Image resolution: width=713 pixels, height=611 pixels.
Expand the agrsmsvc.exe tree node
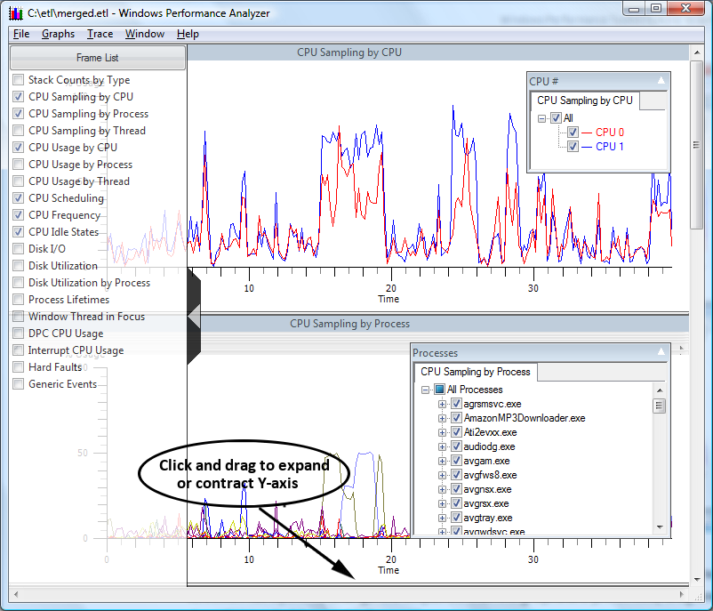pyautogui.click(x=442, y=404)
